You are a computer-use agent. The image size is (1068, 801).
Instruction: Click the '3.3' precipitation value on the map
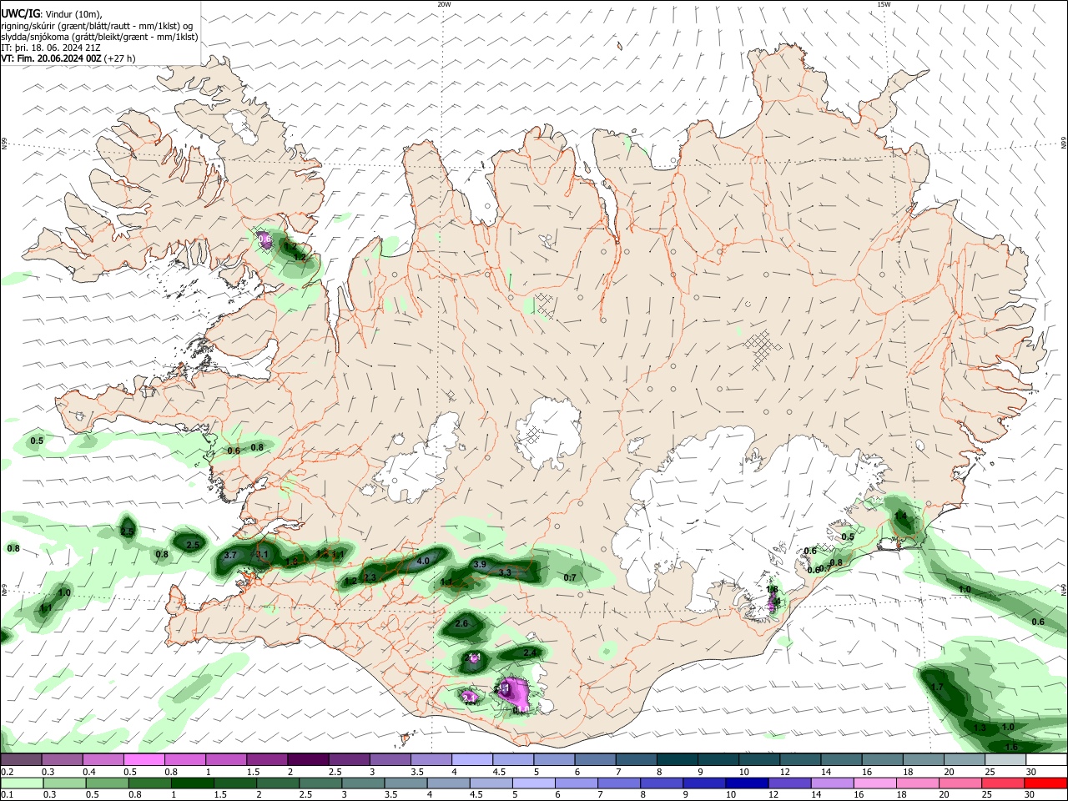[505, 573]
